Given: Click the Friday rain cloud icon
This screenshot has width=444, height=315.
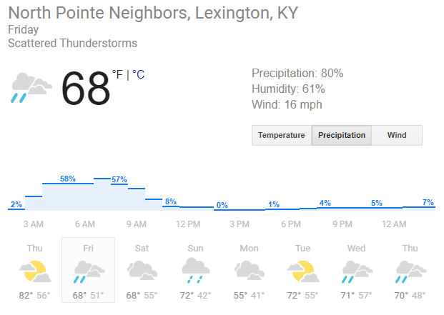Looking at the screenshot, I should click(x=89, y=271).
